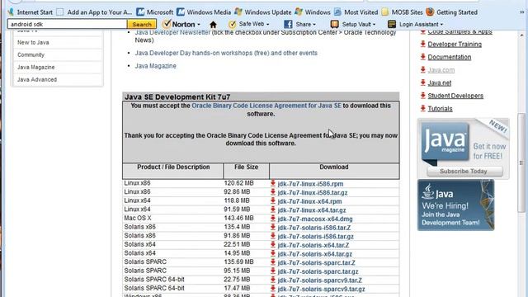Click Subscribe Today button

(464, 171)
